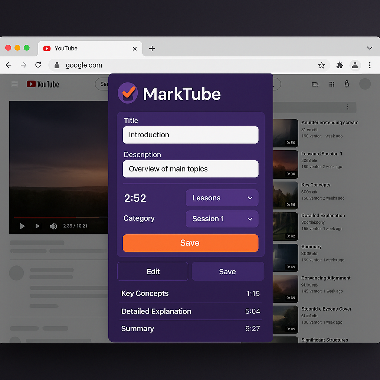The height and width of the screenshot is (380, 380).
Task: Reload the page with the refresh icon
Action: [38, 65]
